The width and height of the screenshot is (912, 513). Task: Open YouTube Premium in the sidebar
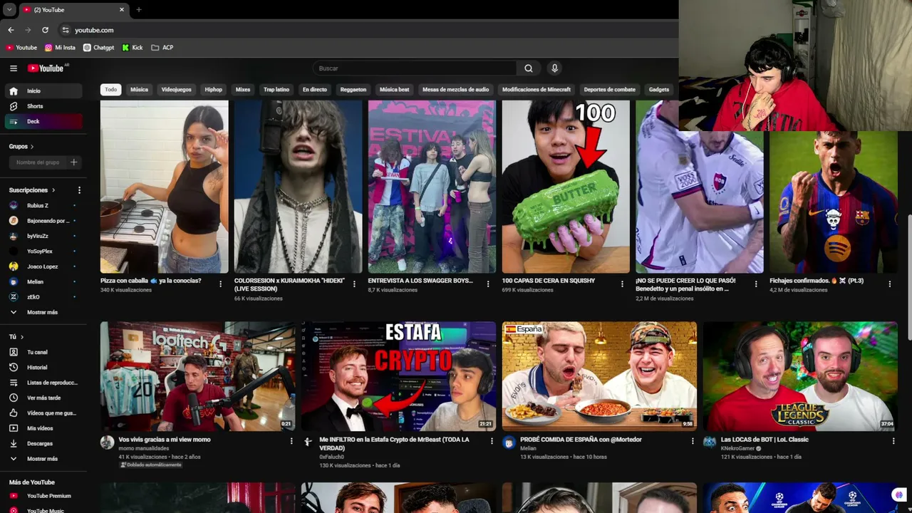(x=43, y=496)
